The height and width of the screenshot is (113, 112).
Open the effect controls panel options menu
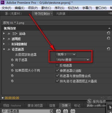110,13
